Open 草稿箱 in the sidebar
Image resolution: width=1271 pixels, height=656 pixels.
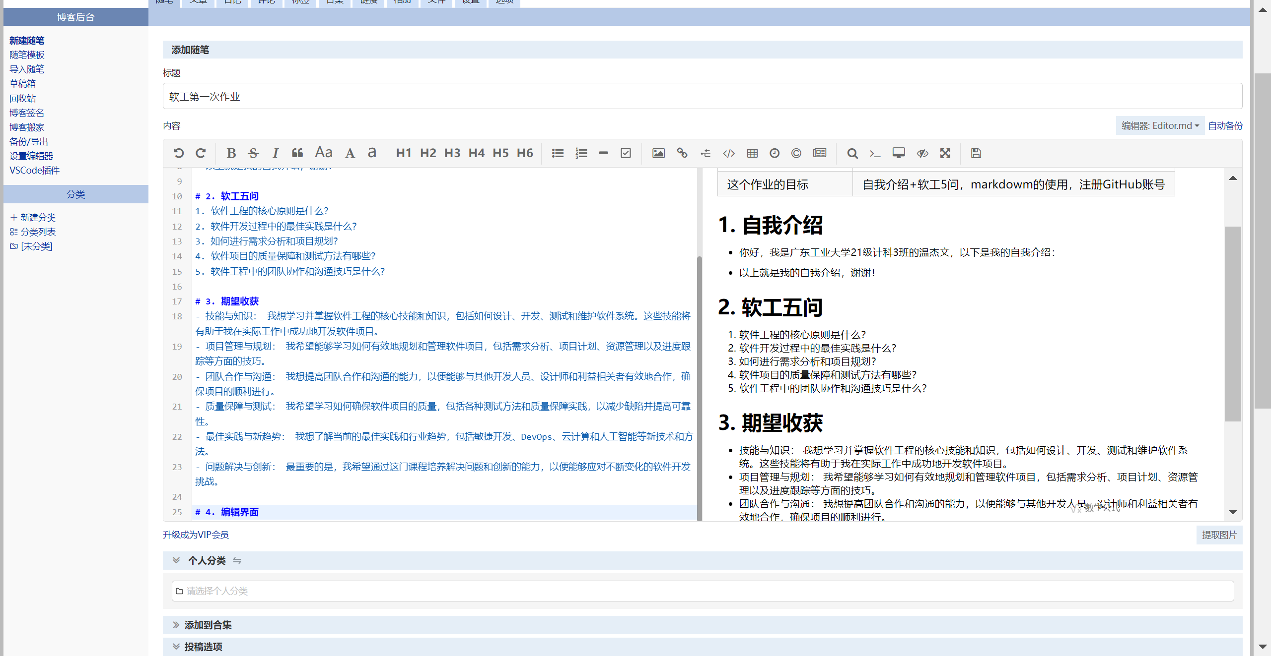(23, 84)
